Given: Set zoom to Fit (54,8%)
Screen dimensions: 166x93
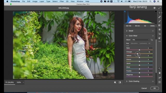Looking at the screenshot, I should click(10, 82).
